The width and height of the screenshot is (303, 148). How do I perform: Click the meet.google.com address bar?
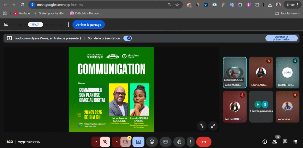point(106,5)
